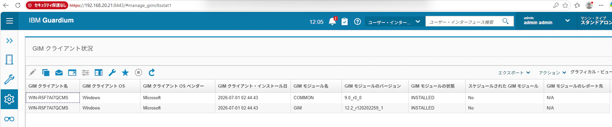Open the notifications bell
The image size is (612, 127).
pos(332,21)
